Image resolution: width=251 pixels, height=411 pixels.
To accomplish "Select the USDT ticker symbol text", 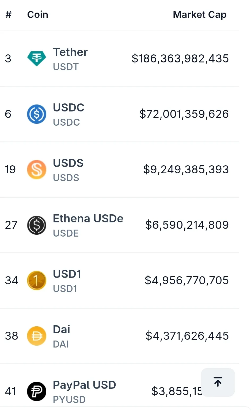I will point(66,67).
